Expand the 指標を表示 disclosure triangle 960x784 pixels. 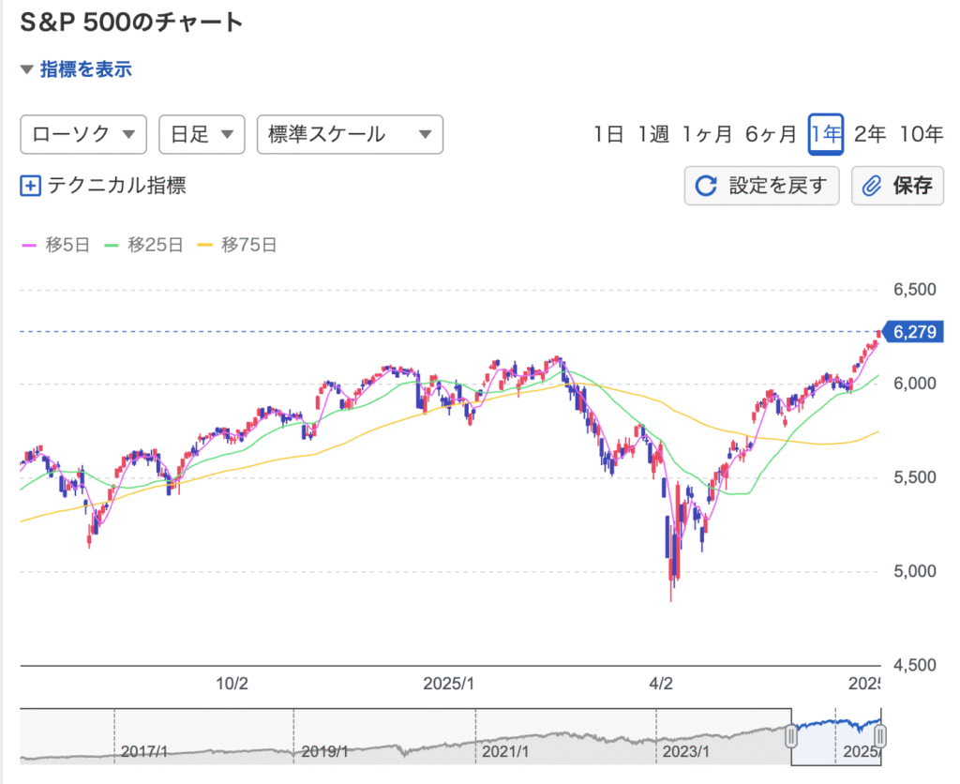(x=26, y=69)
